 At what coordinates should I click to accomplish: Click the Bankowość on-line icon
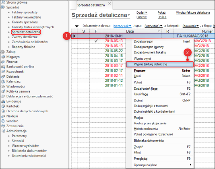(3, 66)
